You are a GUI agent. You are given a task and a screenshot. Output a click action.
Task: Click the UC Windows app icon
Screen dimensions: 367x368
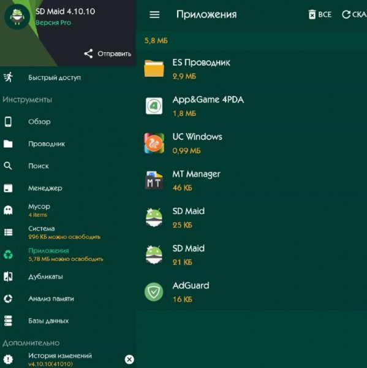[x=154, y=143]
